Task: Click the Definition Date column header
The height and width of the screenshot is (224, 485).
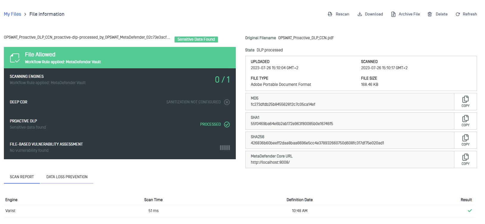Action: (299, 200)
